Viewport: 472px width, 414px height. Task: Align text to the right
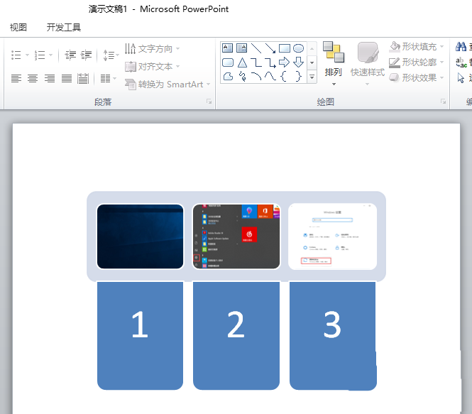click(x=50, y=79)
